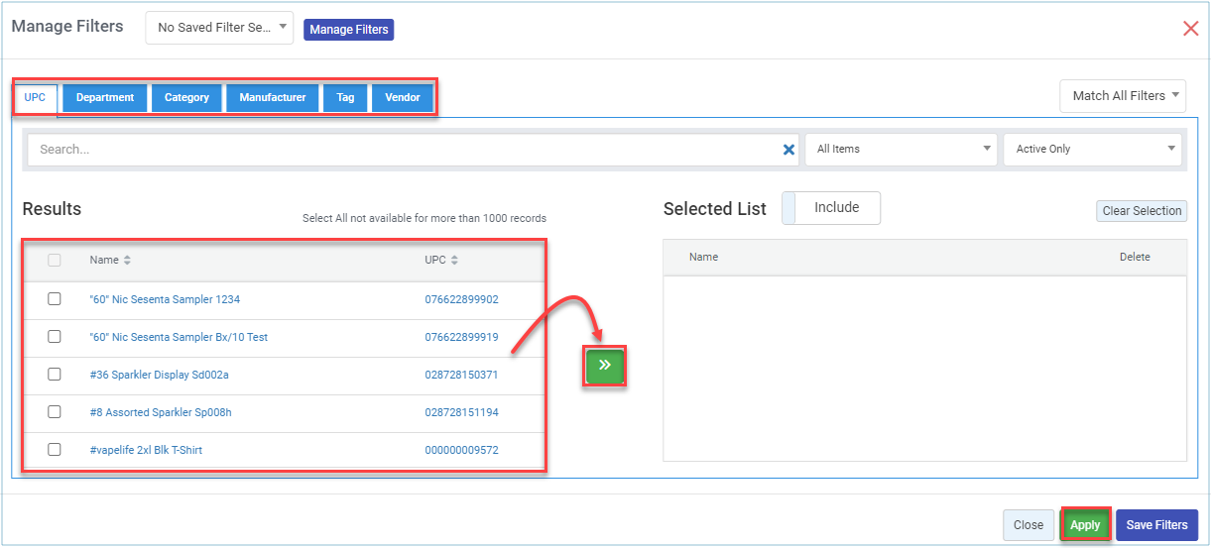Select the Vendor tab
The image size is (1211, 548).
(x=403, y=98)
